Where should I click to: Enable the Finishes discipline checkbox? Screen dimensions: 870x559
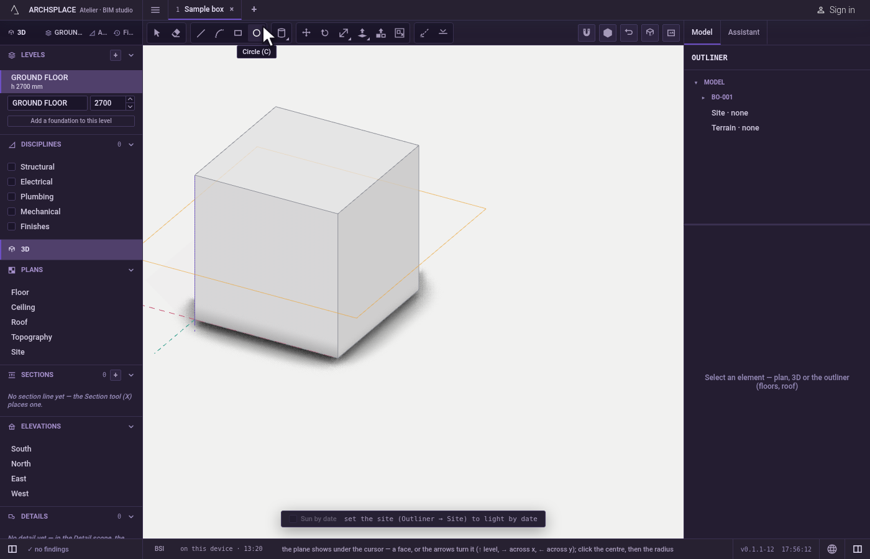click(x=11, y=227)
